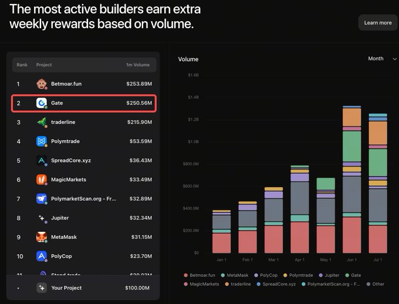Click the Volume chart title
399x304 pixels.
(x=188, y=59)
